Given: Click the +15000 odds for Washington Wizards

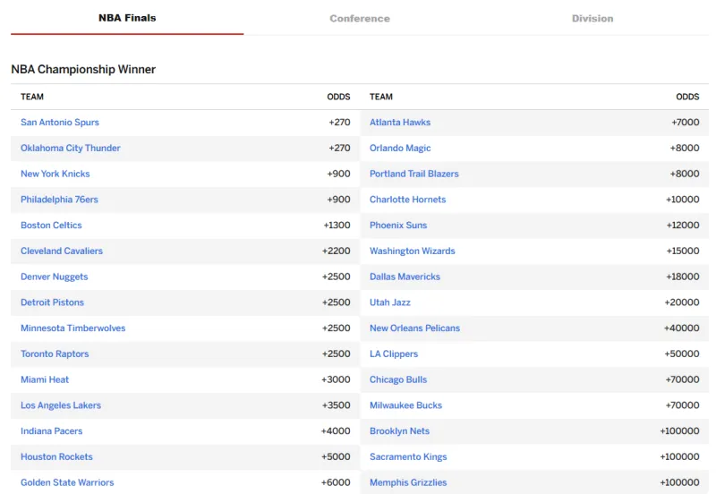Looking at the screenshot, I should 683,251.
